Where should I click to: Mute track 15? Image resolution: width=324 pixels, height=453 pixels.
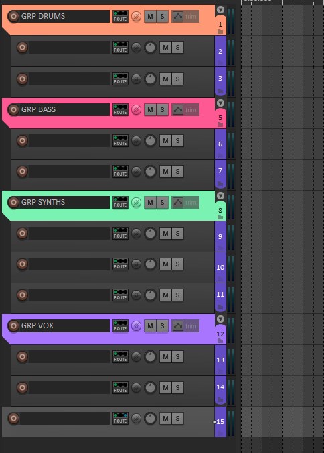(x=166, y=418)
